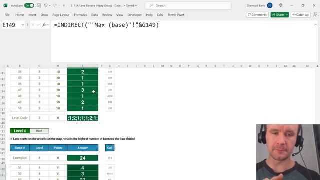Viewport: 320px width, 180px height.
Task: Click the Points header cell
Action: (58, 148)
